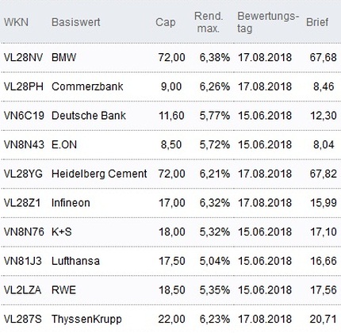Select the ThyssenKrupp WKN VL287S
This screenshot has height=333, width=341.
(x=23, y=319)
